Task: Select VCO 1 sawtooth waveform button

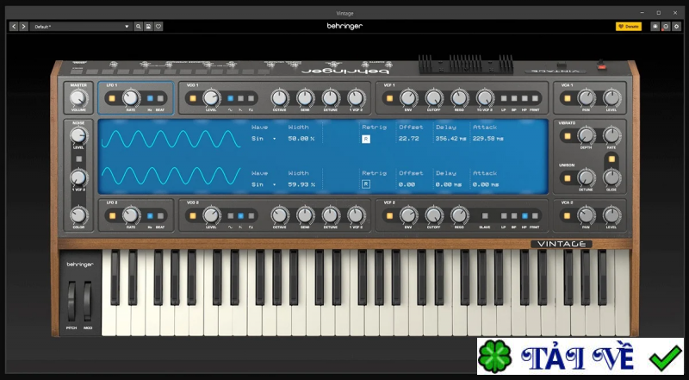Action: coord(241,98)
